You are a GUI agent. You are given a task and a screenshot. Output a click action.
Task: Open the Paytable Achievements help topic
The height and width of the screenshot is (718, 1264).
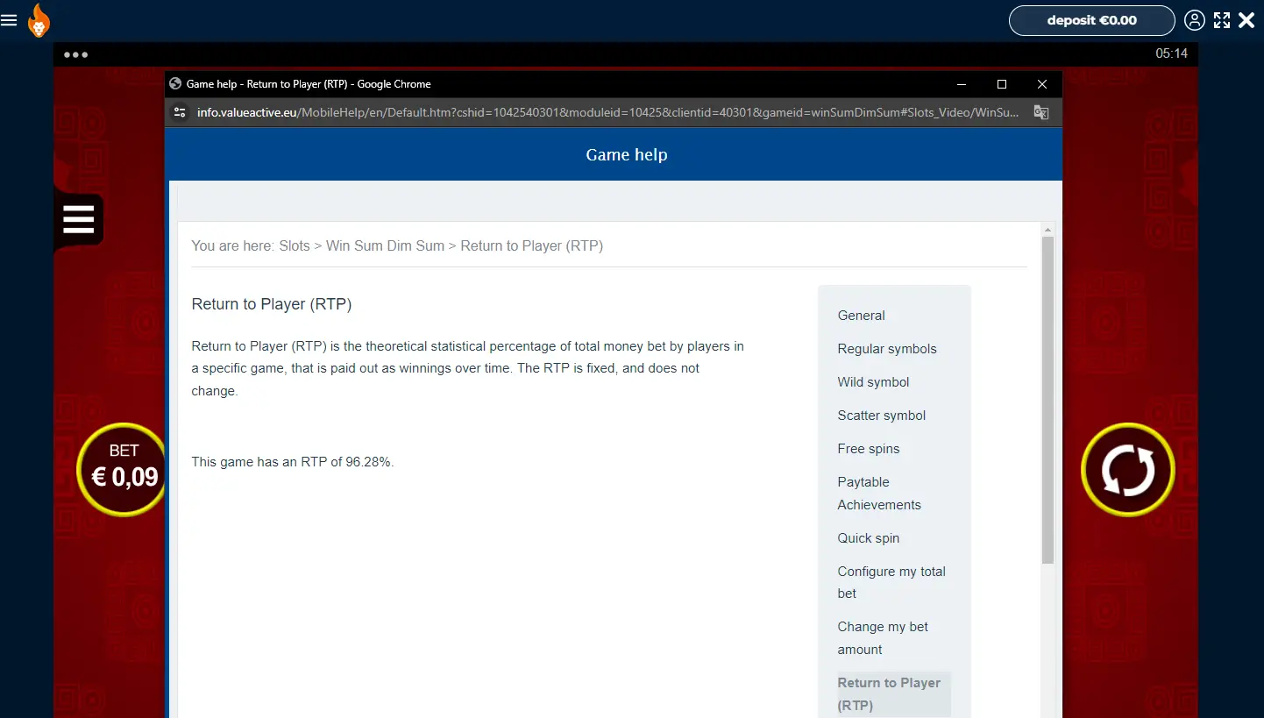[879, 494]
